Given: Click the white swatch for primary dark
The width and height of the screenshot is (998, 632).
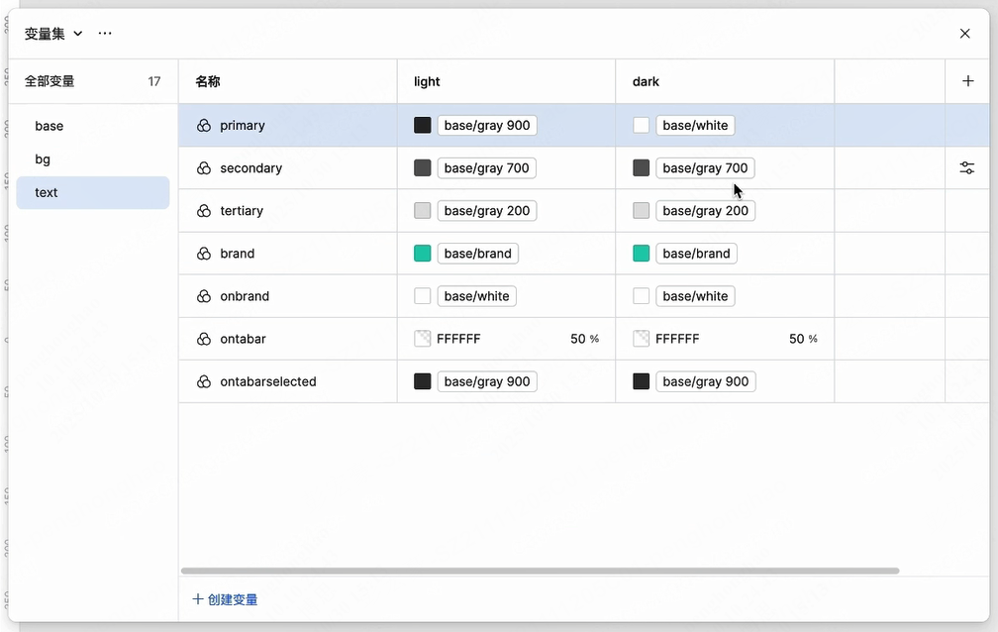Looking at the screenshot, I should (x=642, y=126).
